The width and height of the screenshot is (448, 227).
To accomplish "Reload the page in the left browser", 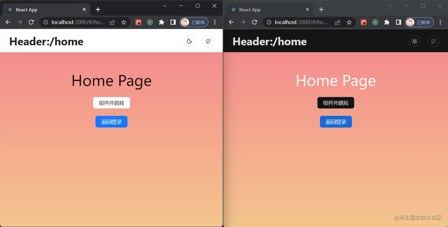I will click(x=31, y=22).
